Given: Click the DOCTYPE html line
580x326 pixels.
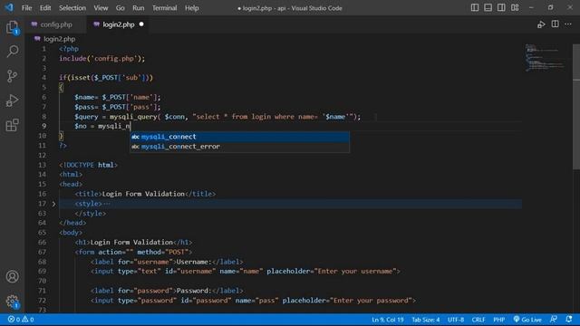Looking at the screenshot, I should (x=88, y=165).
